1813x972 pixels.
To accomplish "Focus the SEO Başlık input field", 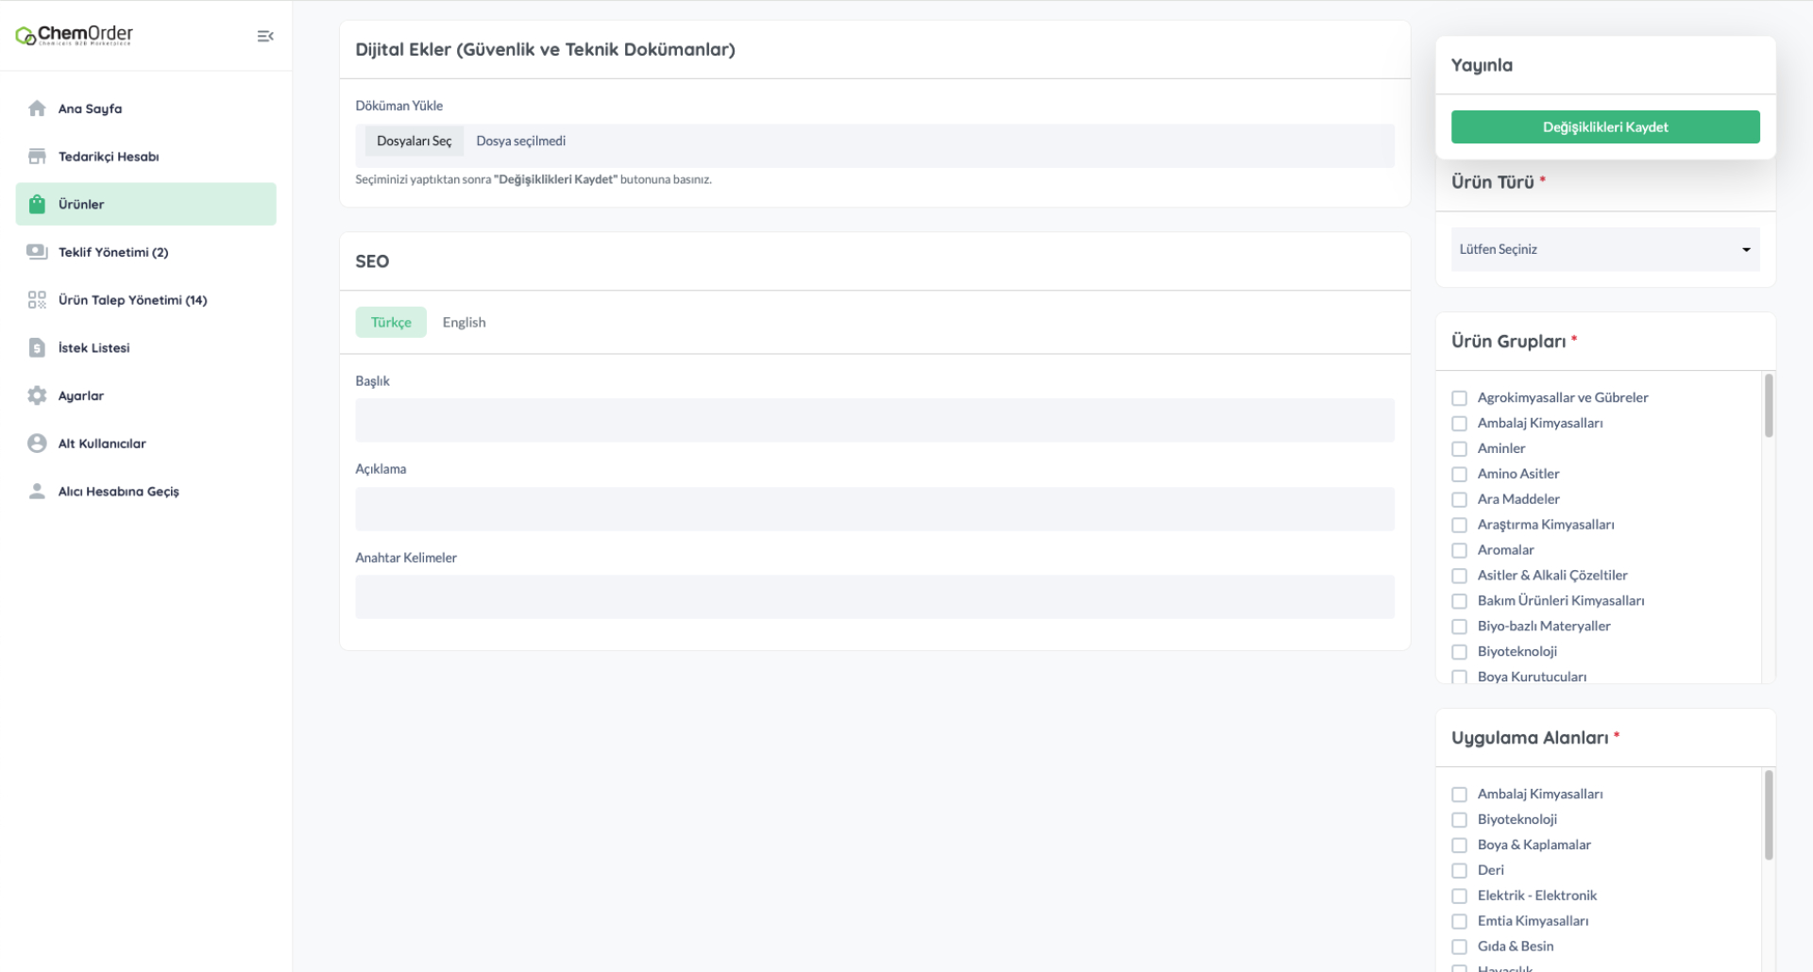I will pyautogui.click(x=874, y=421).
